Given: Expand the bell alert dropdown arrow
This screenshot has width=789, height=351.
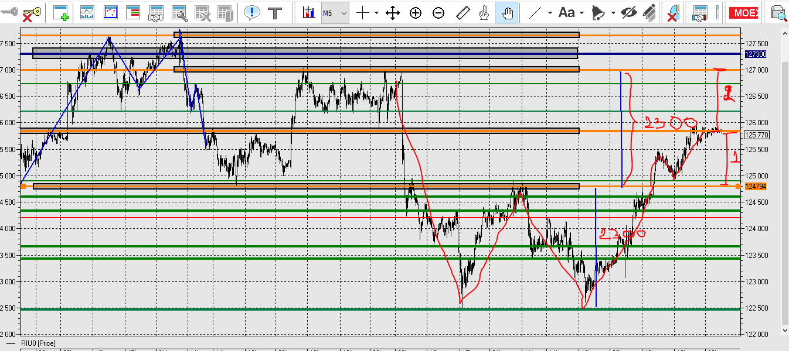Looking at the screenshot, I should pos(613,12).
